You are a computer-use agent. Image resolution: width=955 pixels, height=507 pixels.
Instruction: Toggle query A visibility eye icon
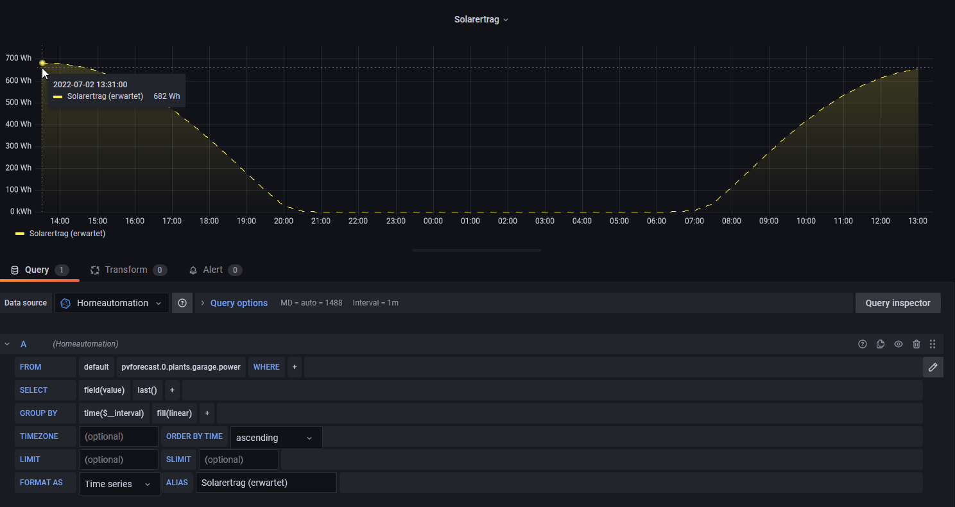coord(899,344)
